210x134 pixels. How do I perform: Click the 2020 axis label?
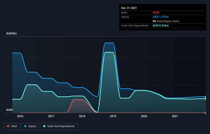point(144,116)
